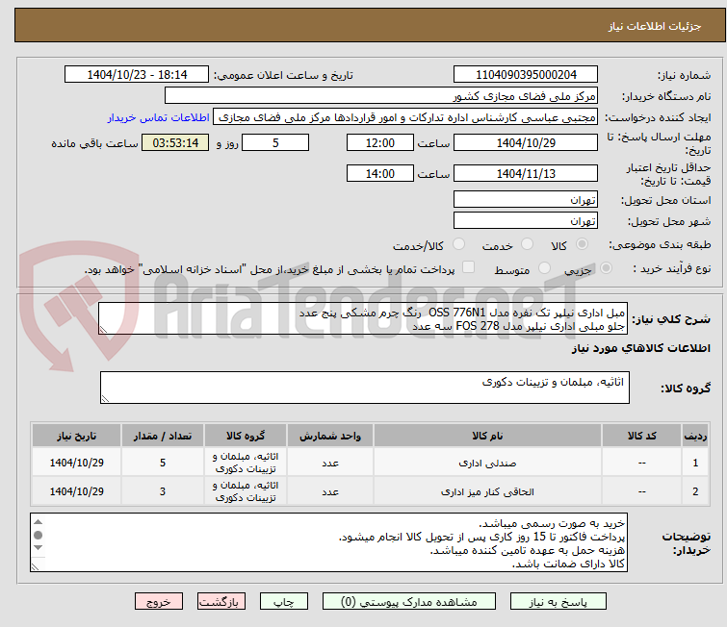Select the 'خدمت' radio button
This screenshot has height=627, width=727.
(527, 244)
